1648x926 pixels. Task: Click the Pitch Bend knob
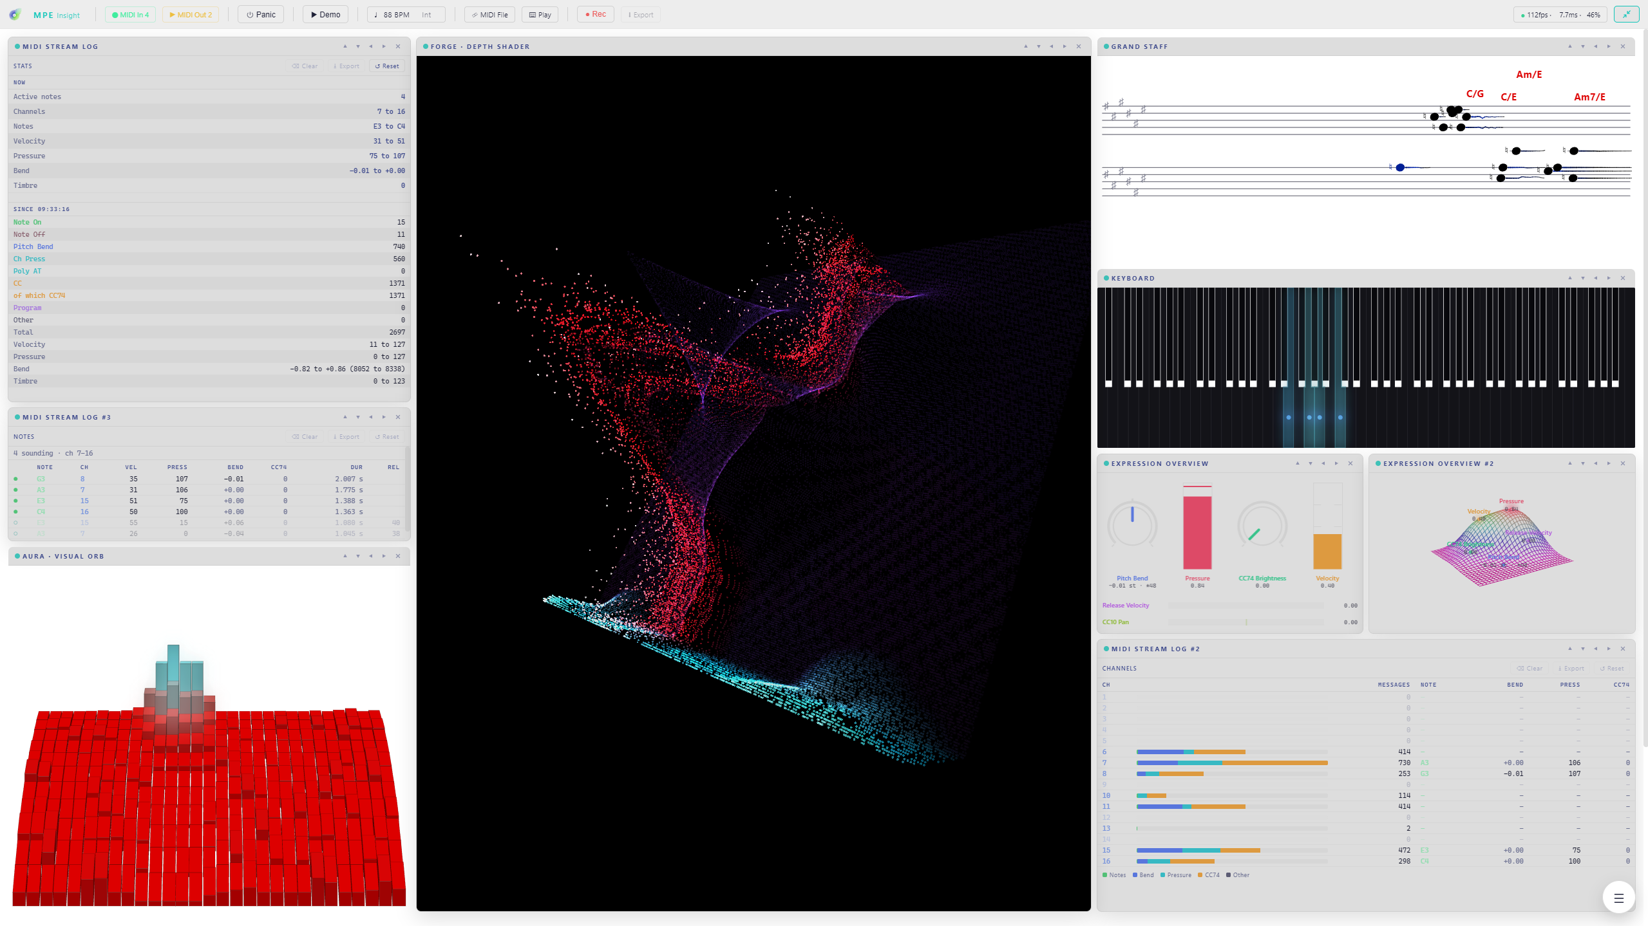click(1132, 524)
